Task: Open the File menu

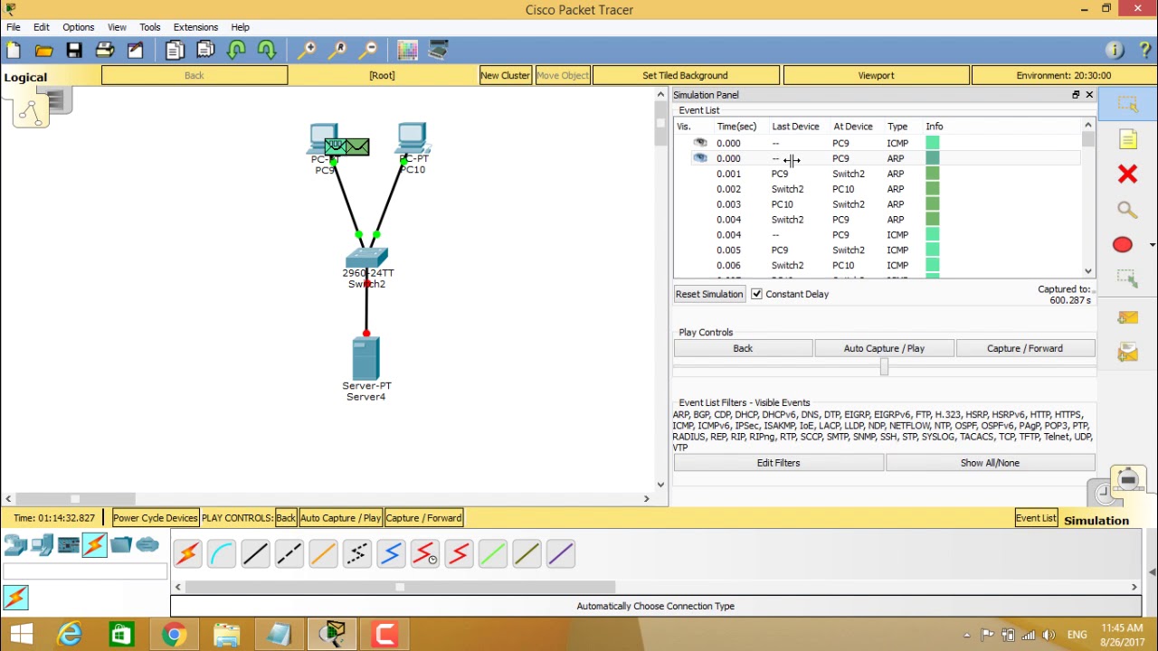Action: tap(14, 27)
